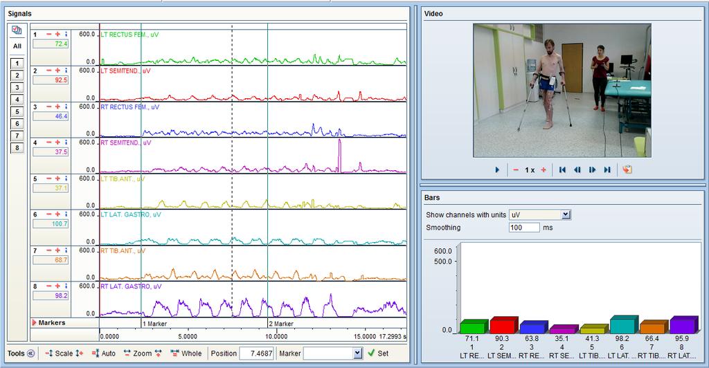Click scale up icon right of Scale

click(x=79, y=353)
